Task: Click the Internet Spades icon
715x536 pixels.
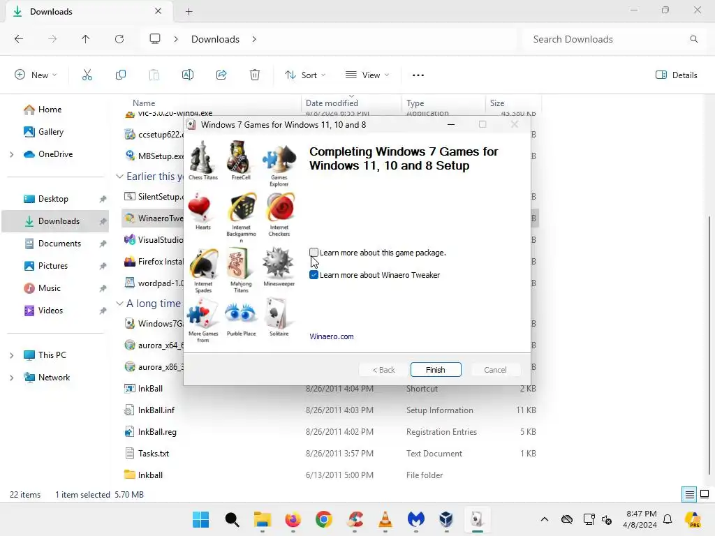Action: (x=203, y=263)
